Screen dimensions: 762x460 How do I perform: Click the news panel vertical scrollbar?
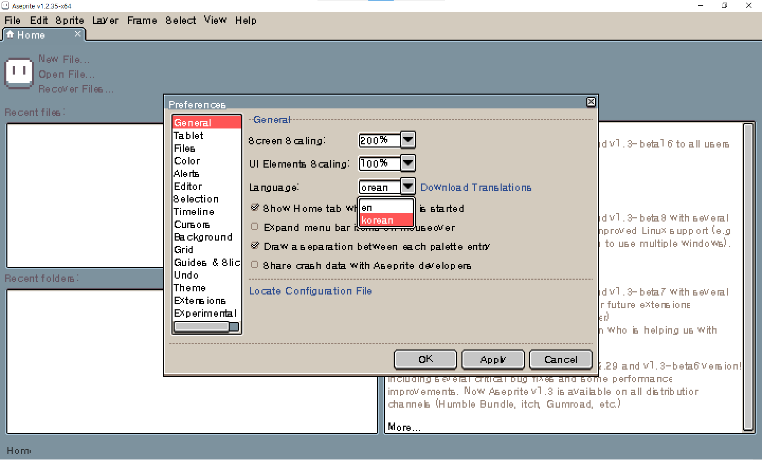pyautogui.click(x=748, y=278)
